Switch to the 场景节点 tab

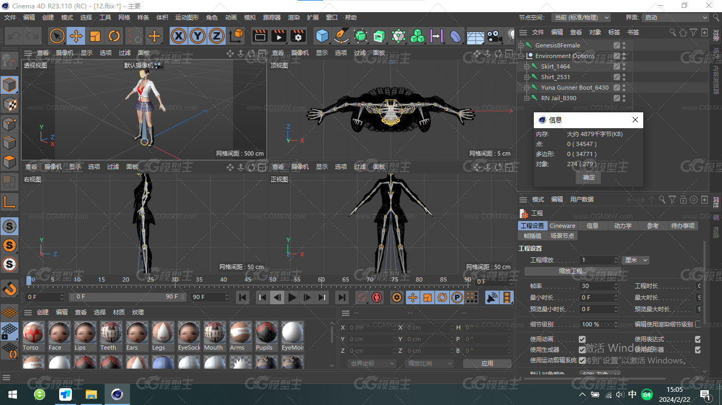(x=562, y=236)
